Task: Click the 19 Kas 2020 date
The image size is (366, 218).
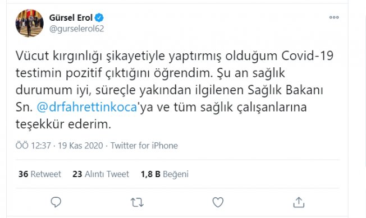Action: (x=80, y=146)
